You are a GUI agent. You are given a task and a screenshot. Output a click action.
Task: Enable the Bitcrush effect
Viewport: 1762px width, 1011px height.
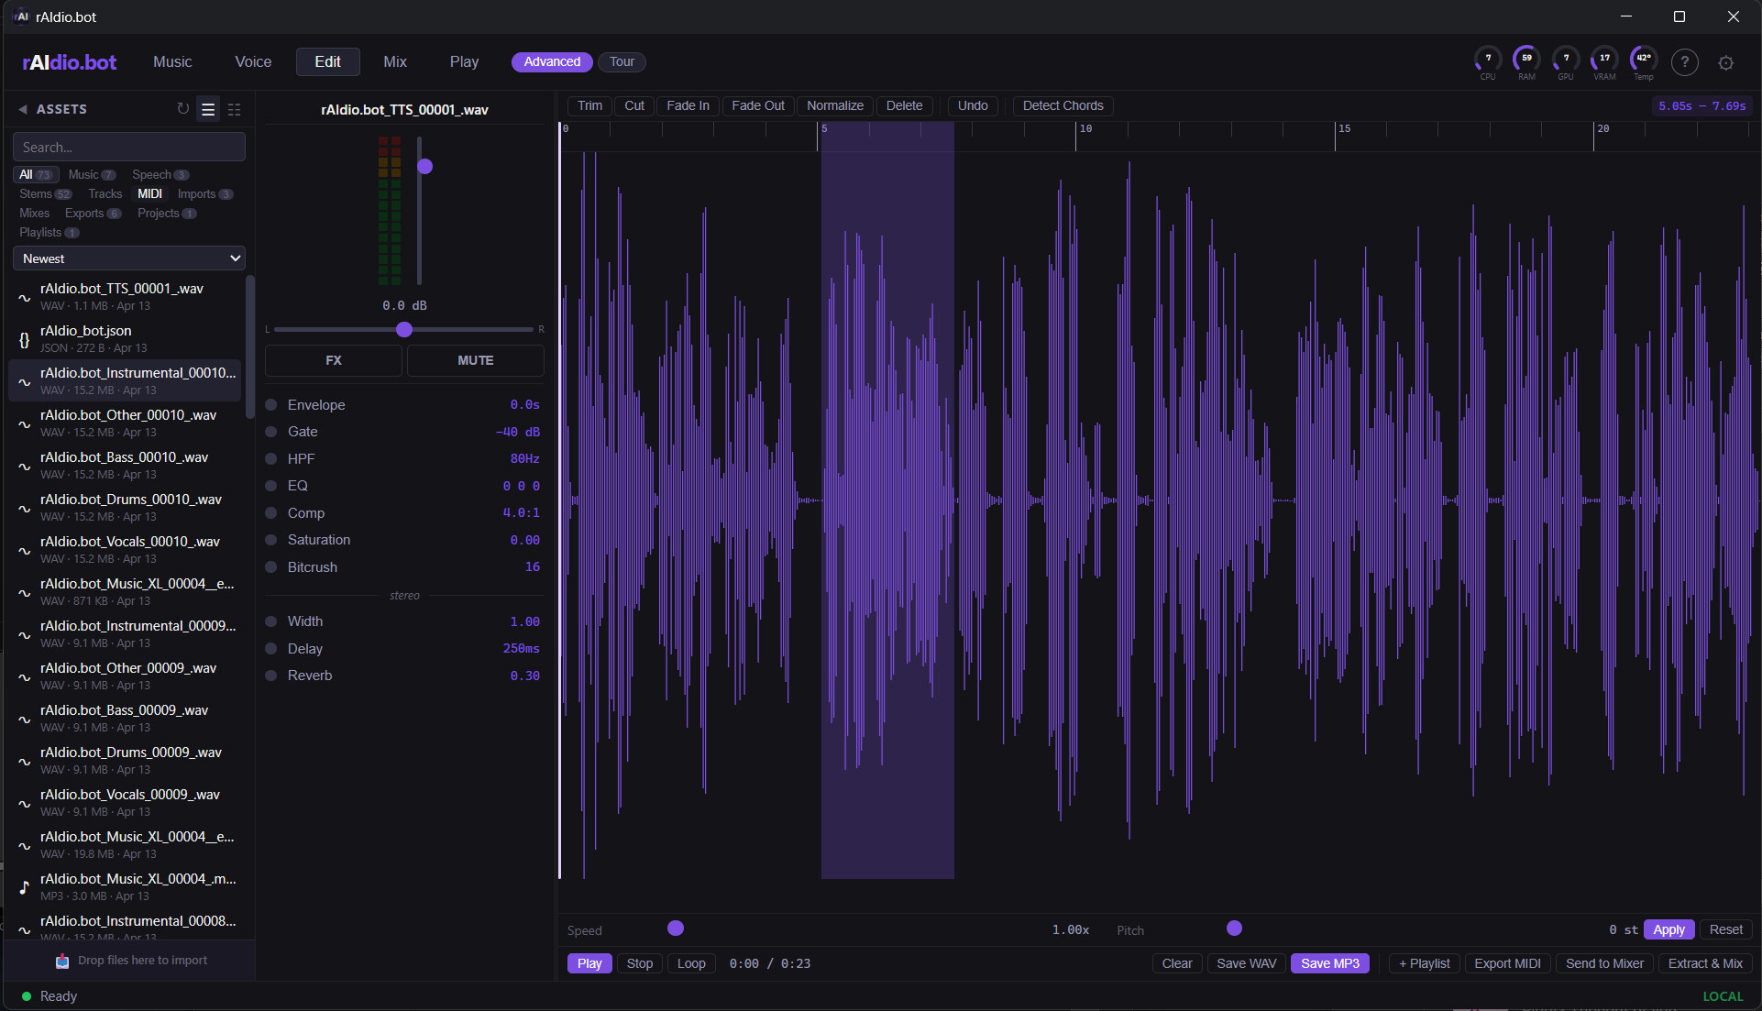point(271,567)
